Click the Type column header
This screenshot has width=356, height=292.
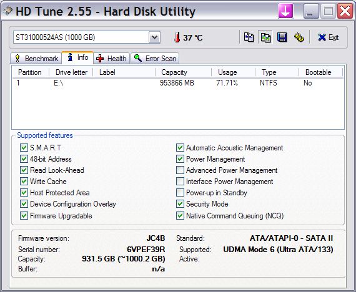277,72
